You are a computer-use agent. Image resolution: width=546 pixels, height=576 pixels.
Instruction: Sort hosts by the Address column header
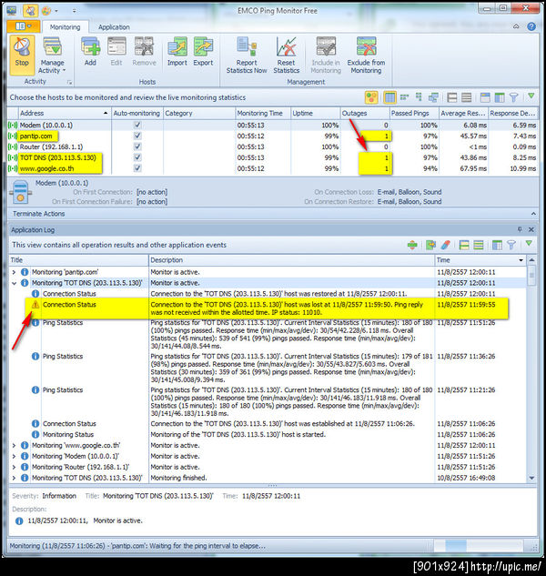pyautogui.click(x=65, y=113)
